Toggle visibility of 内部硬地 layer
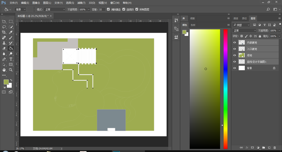Viewport: 282px width, 152px height. point(235,43)
